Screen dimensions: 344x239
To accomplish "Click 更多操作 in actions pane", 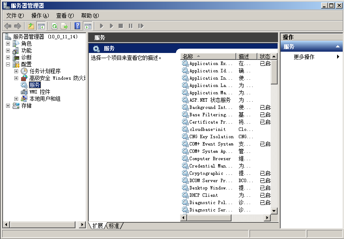I will tap(304, 57).
